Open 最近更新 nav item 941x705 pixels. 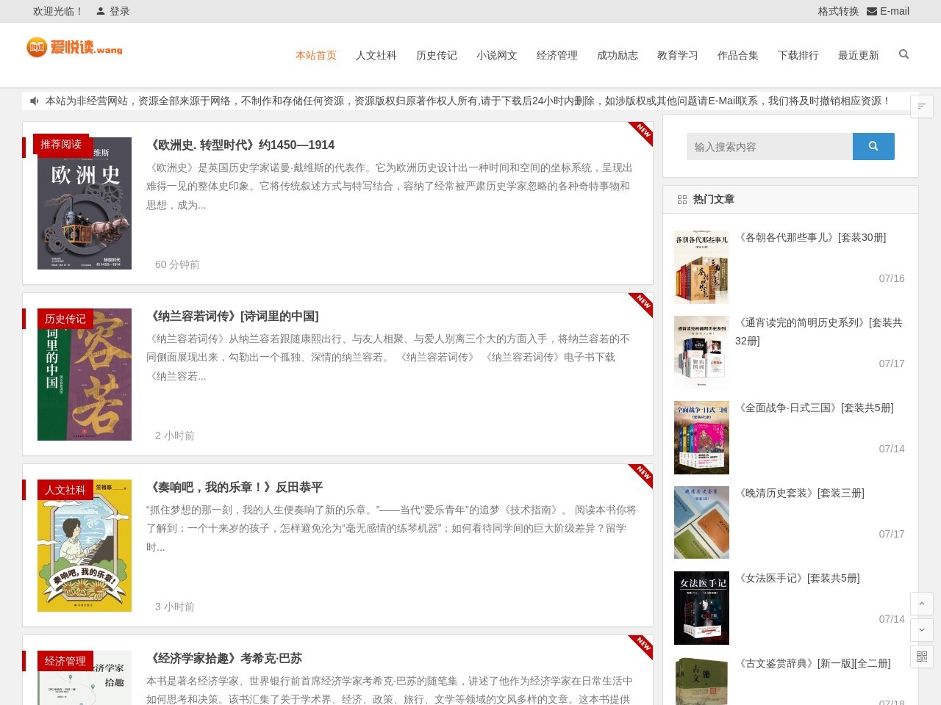859,55
